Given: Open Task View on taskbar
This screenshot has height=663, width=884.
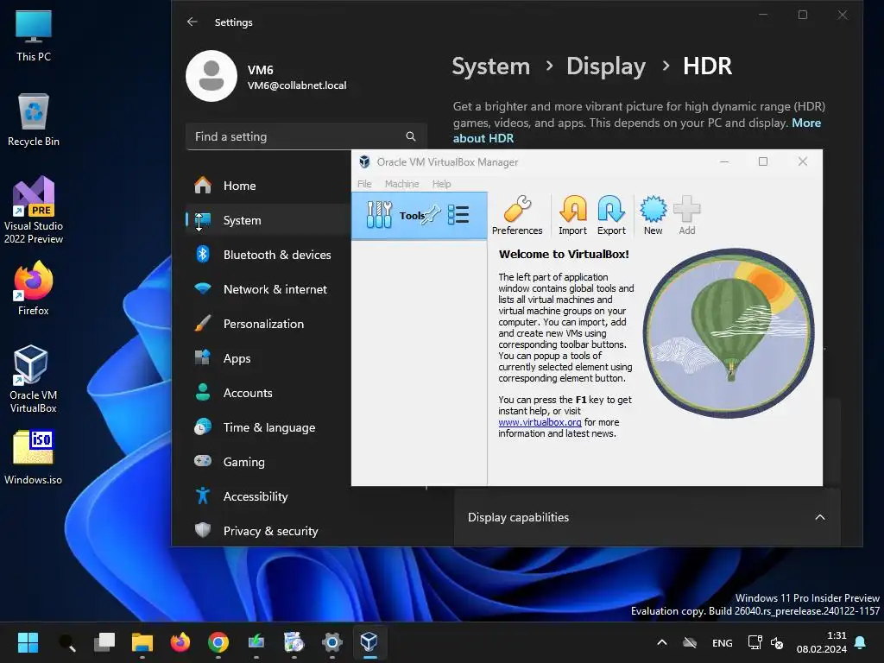Looking at the screenshot, I should pos(104,642).
